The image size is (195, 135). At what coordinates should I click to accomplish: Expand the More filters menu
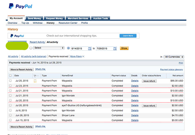coord(77,56)
